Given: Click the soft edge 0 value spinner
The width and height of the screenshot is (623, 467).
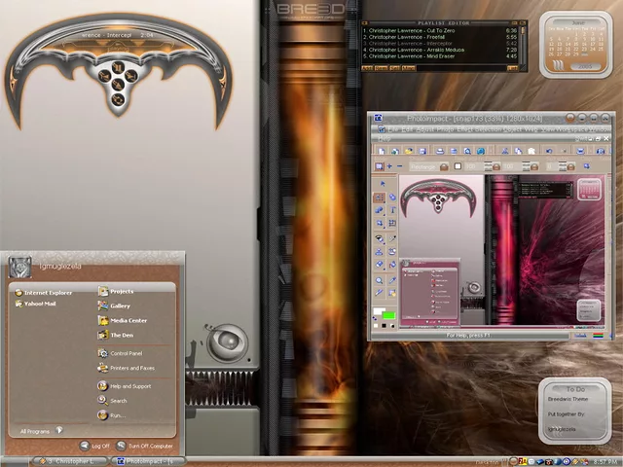Looking at the screenshot, I should click(563, 166).
